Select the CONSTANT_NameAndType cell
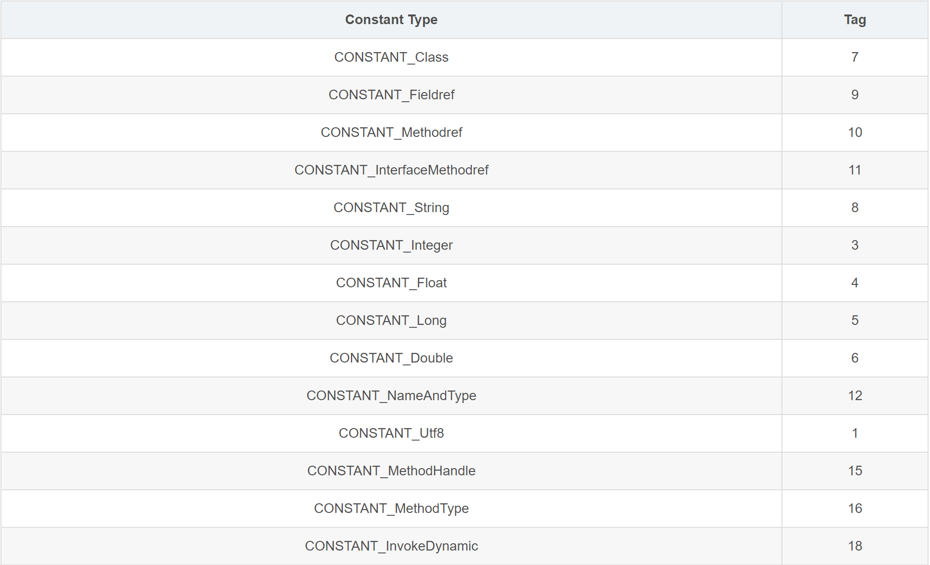Image resolution: width=930 pixels, height=565 pixels. [x=391, y=396]
